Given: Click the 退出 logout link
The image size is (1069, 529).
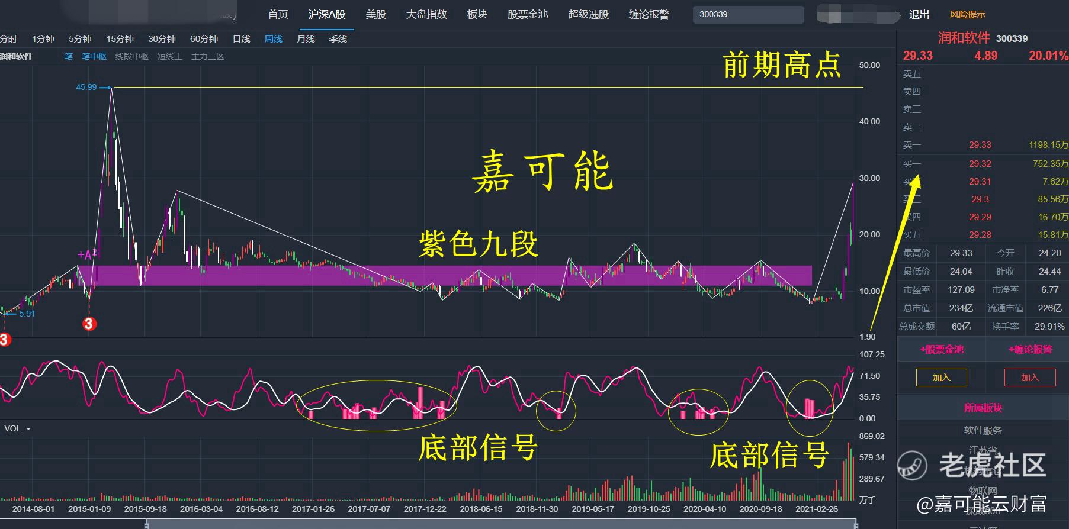Looking at the screenshot, I should pyautogui.click(x=919, y=14).
